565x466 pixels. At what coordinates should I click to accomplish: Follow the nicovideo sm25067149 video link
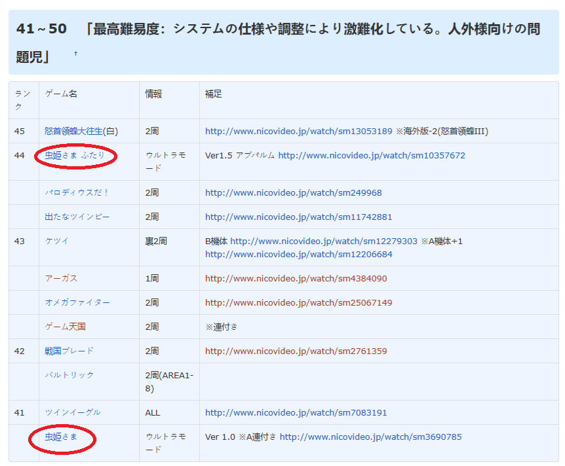(x=299, y=302)
